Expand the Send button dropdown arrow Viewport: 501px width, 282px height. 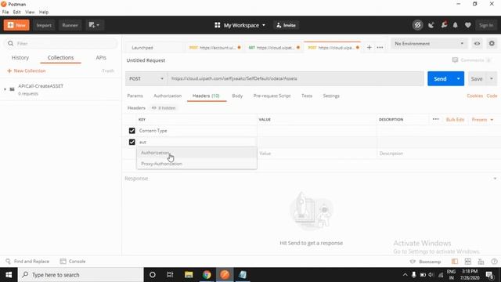(x=459, y=78)
